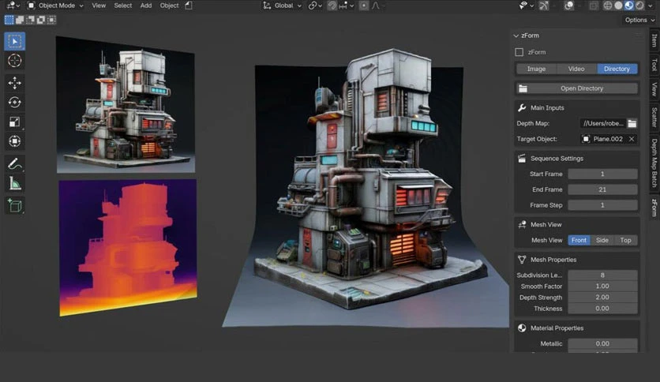Toggle proportional editing
Screen dimensions: 660x382
364,6
